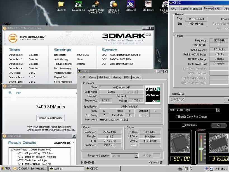The height and width of the screenshot is (172, 229).
Task: Click the Voltage 1.712 v field
Action: pyautogui.click(x=136, y=101)
